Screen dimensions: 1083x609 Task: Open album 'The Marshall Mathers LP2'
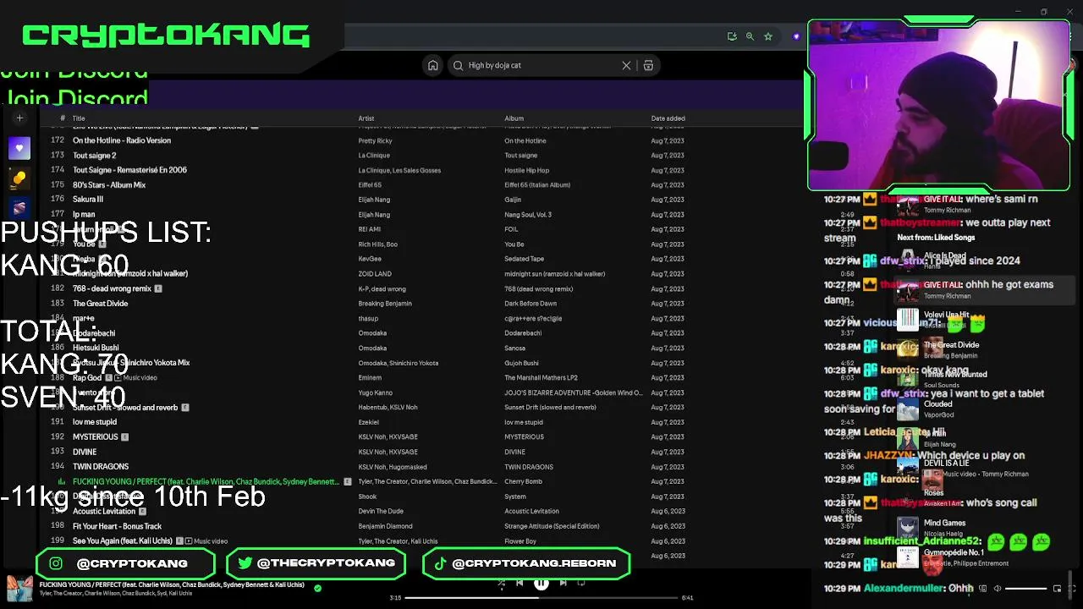coord(541,378)
